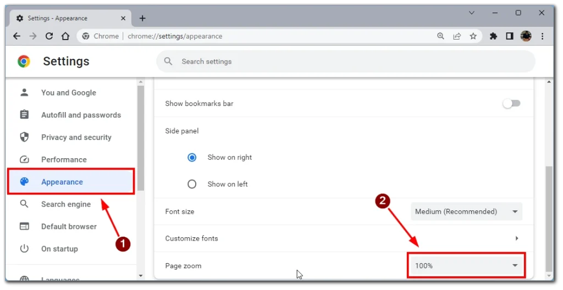
Task: Click the Page zoom label
Action: pos(183,266)
